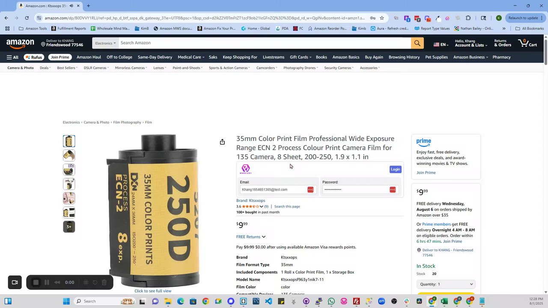The image size is (548, 308).
Task: Open the Windows Start menu
Action: (x=66, y=301)
